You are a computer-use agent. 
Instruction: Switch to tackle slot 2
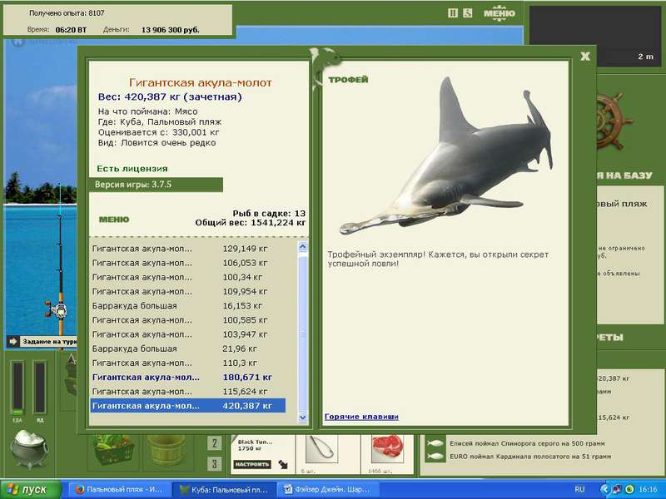215,444
